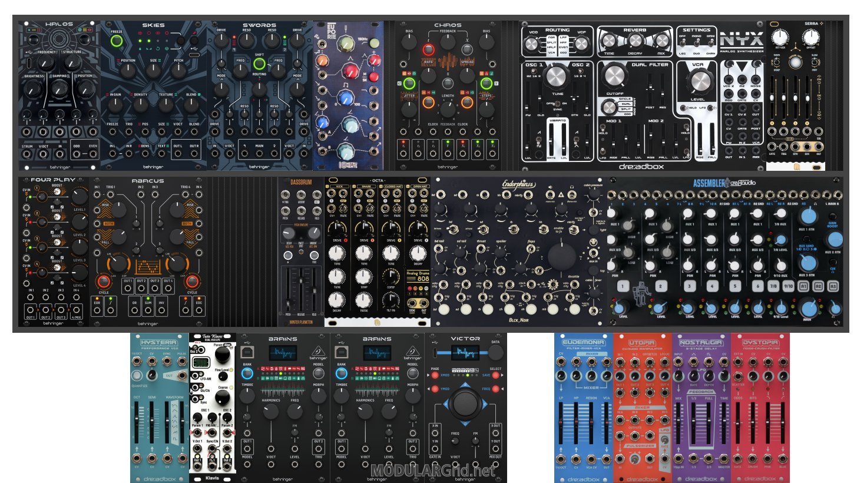Image resolution: width=867 pixels, height=483 pixels.
Task: Click the Density knob on Skies
Action: pyautogui.click(x=141, y=105)
